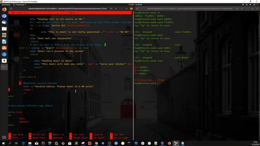The height and width of the screenshot is (146, 260).
Task: Click the Windows taskbar clock
Action: click(256, 143)
